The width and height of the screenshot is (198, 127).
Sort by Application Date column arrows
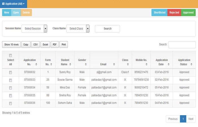[169, 64]
